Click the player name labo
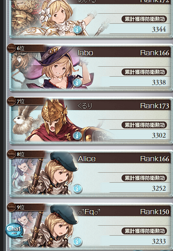This screenshot has height=251, width=173. click(x=85, y=53)
